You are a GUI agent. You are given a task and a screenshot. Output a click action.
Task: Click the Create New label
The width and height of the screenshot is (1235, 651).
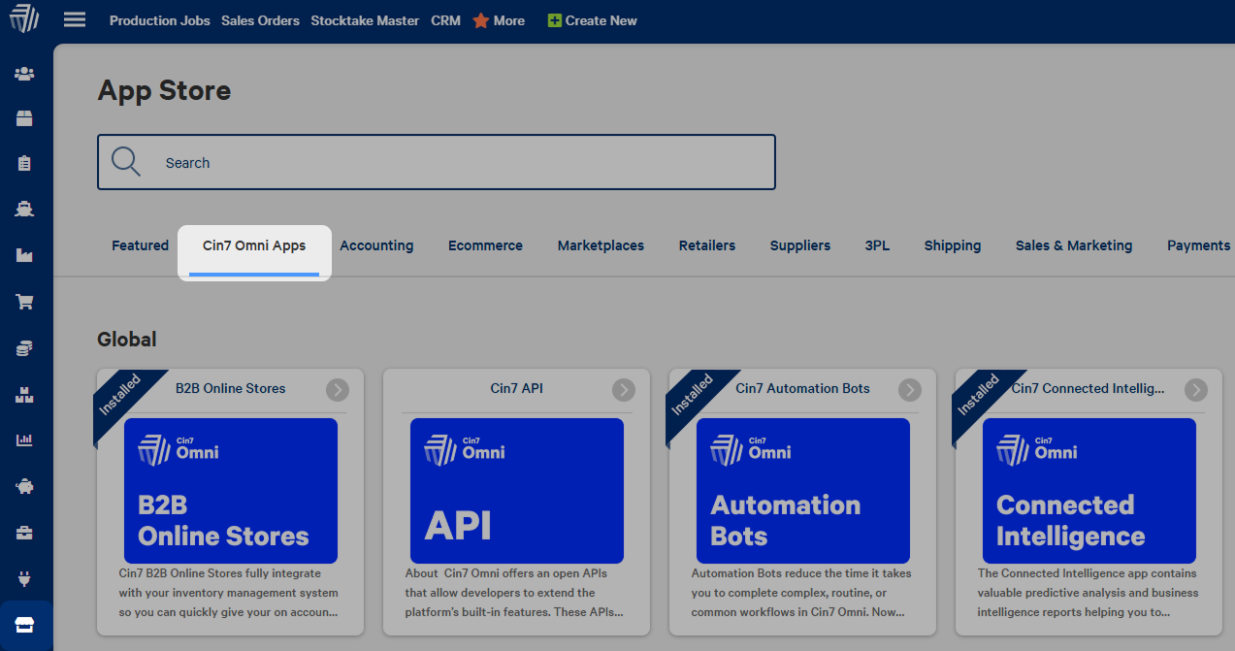click(601, 20)
